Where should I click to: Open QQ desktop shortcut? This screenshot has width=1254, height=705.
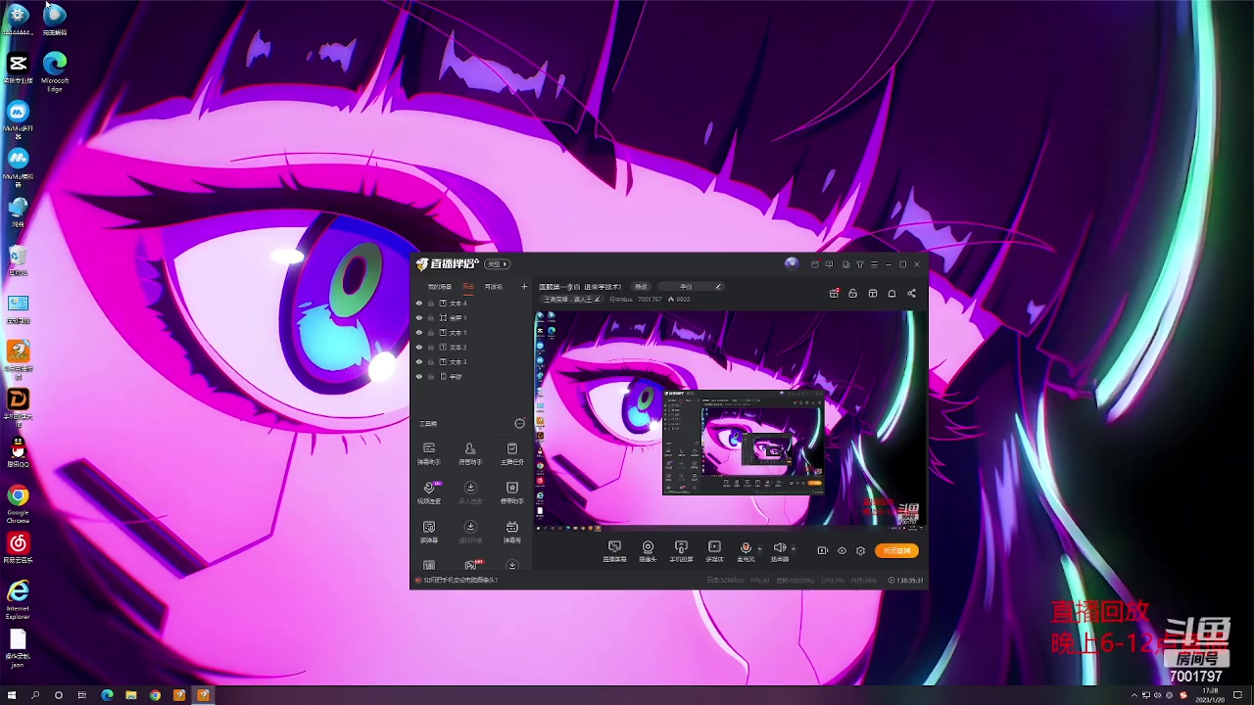coord(18,453)
